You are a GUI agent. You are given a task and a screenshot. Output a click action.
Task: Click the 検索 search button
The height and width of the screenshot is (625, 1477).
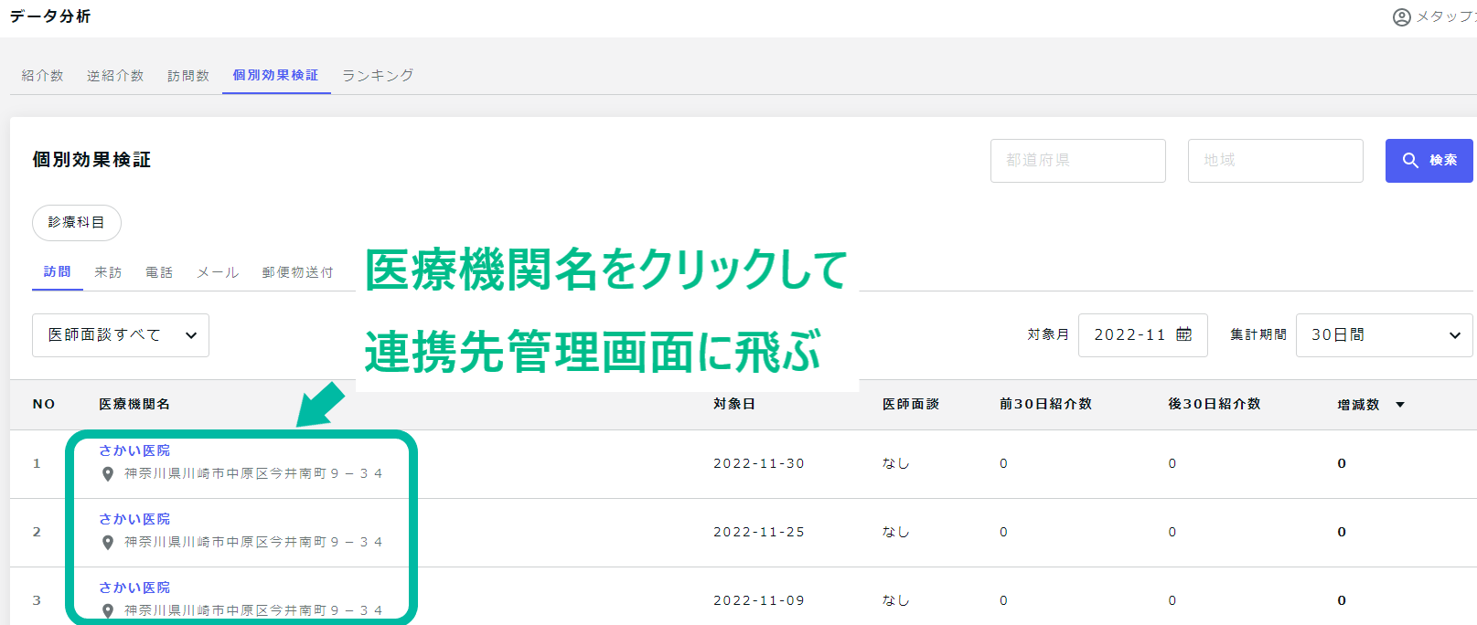(x=1429, y=161)
